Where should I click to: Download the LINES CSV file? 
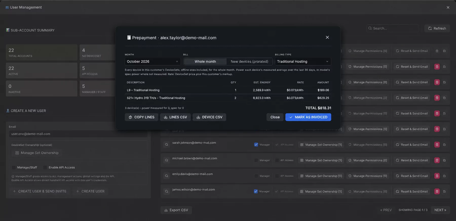175,117
